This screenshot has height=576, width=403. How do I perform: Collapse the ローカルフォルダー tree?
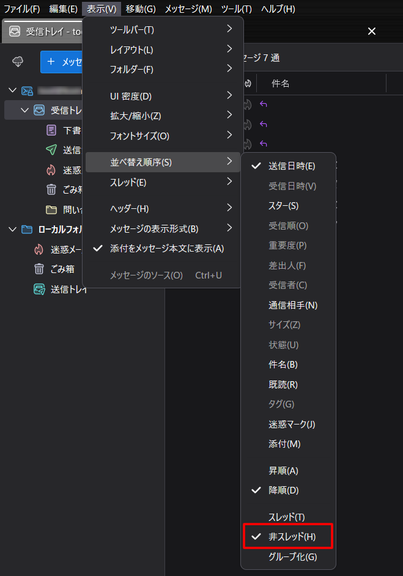pos(12,230)
